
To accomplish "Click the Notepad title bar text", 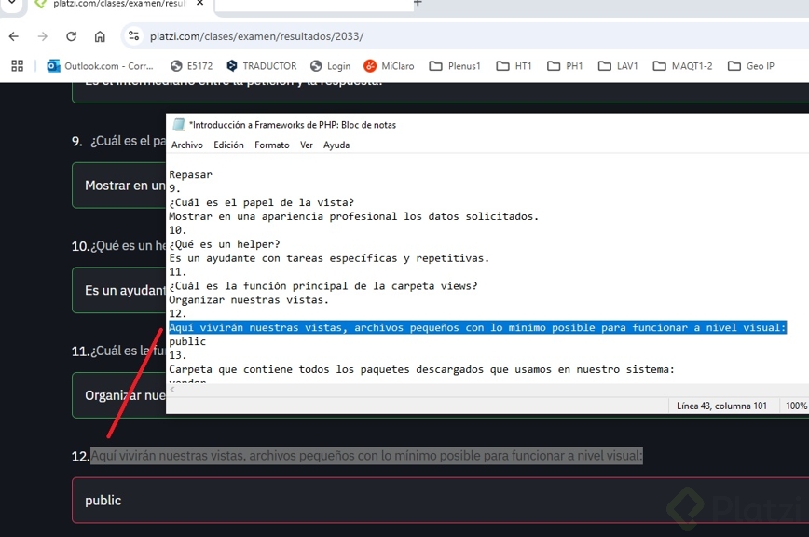I will click(293, 125).
